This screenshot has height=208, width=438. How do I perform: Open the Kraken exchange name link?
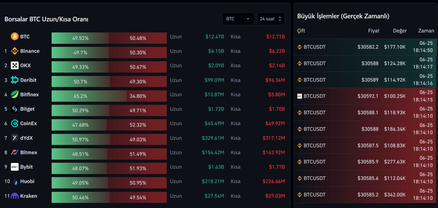pyautogui.click(x=29, y=196)
